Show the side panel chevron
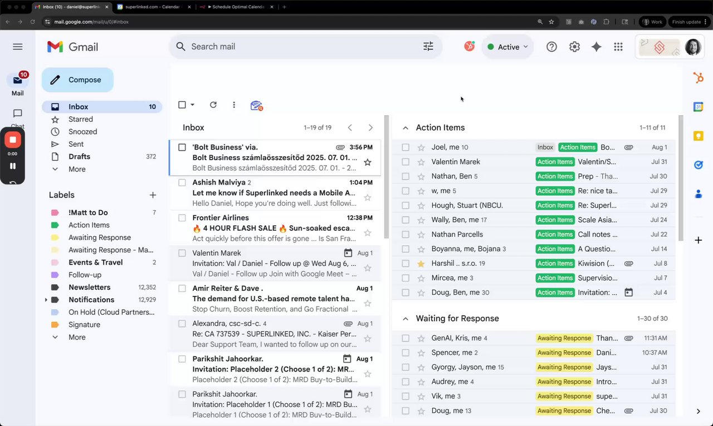 [698, 411]
